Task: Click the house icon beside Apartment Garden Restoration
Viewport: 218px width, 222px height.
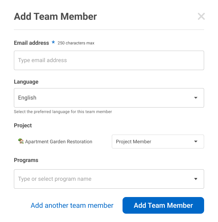Action: pyautogui.click(x=21, y=141)
